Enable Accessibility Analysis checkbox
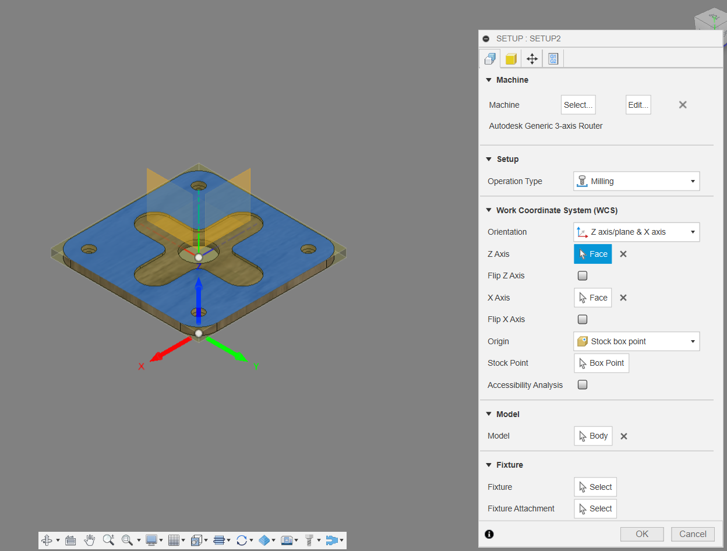This screenshot has height=551, width=727. click(x=583, y=385)
